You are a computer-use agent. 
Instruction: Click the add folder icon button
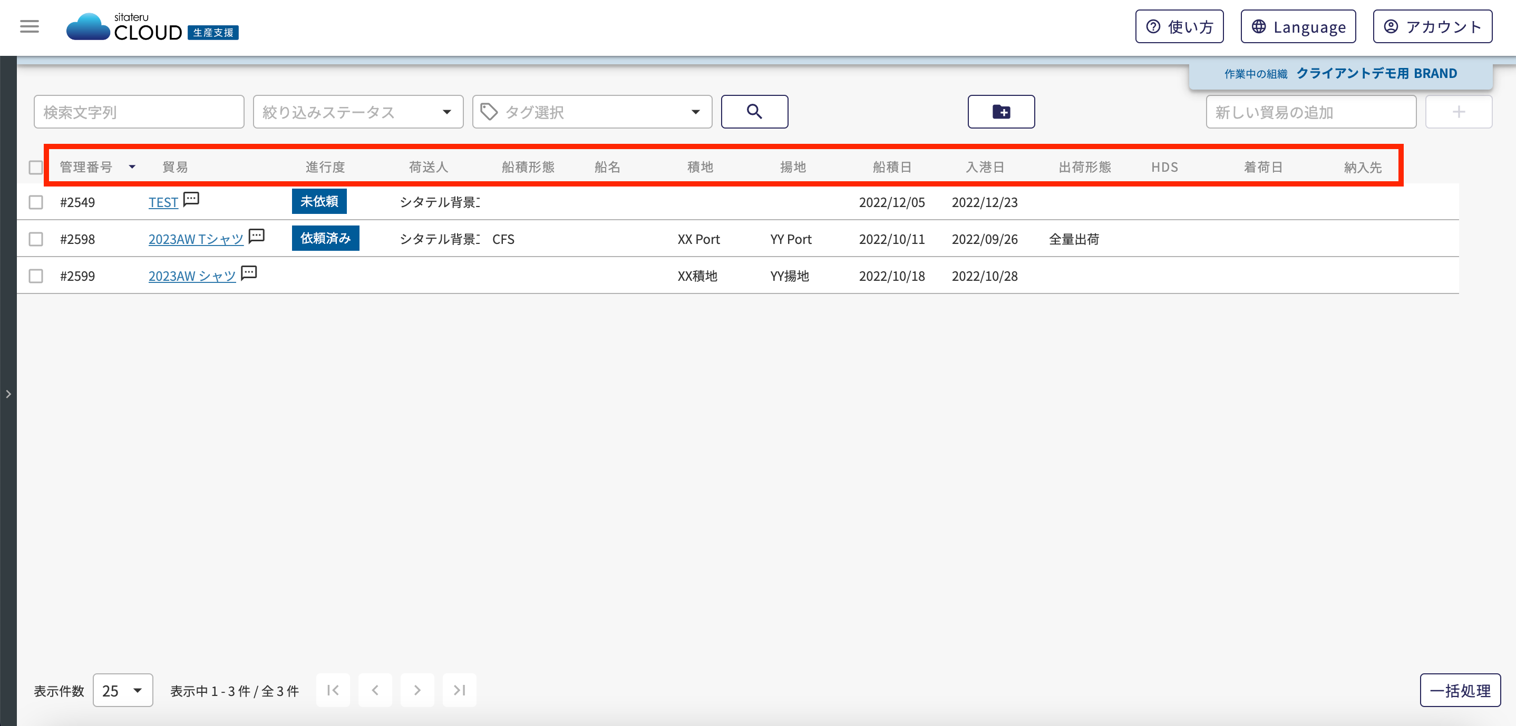coord(1001,112)
